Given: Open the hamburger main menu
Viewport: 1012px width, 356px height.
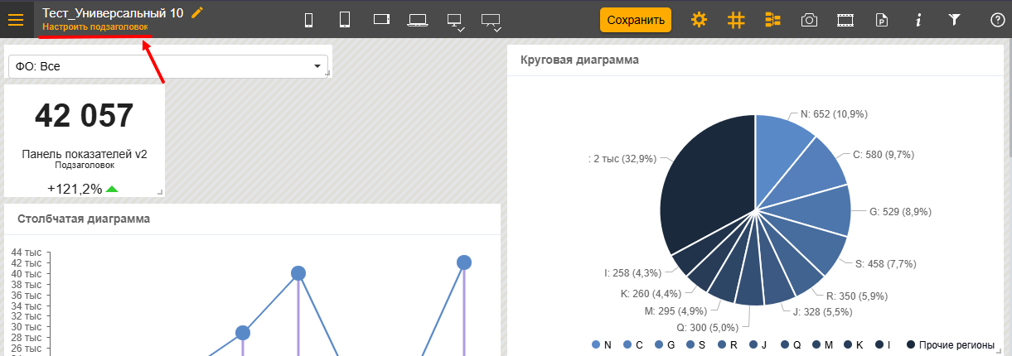Looking at the screenshot, I should [16, 20].
